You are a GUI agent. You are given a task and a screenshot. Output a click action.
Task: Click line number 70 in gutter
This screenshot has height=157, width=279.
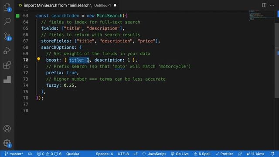click(26, 60)
